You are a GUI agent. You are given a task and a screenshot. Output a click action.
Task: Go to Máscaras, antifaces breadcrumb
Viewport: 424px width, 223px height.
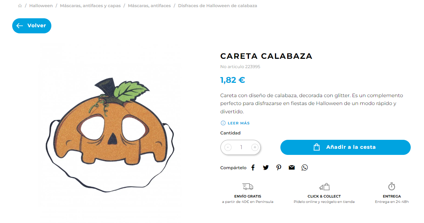coord(149,6)
